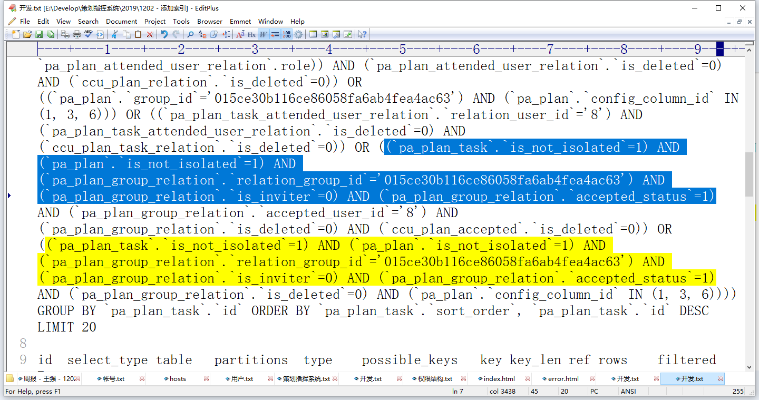This screenshot has height=400, width=759.
Task: Click the 'ln 7' status bar entry
Action: point(458,392)
